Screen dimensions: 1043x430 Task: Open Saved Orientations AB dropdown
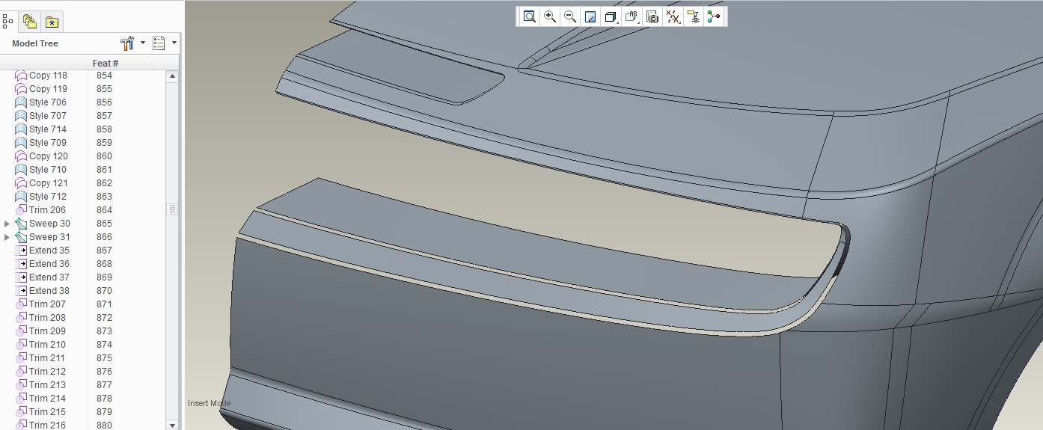click(x=631, y=16)
